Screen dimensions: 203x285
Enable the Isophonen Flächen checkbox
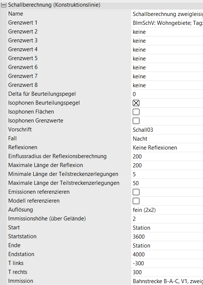point(136,112)
